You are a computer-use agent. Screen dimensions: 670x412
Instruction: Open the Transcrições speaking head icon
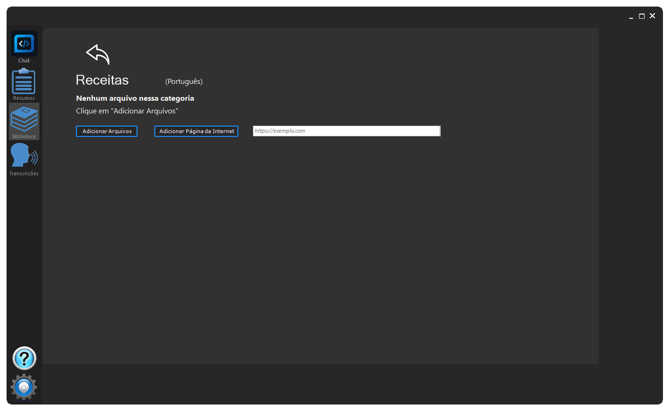pos(24,156)
